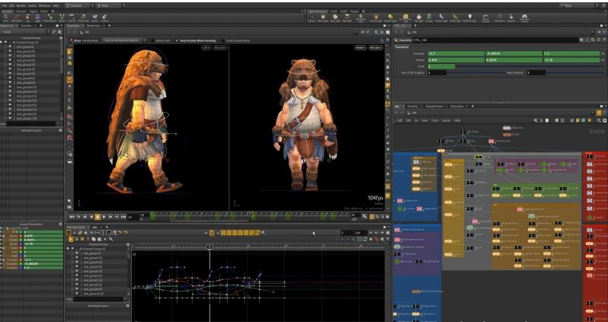
Task: Open the Add menu in network editor
Action: pos(400,120)
